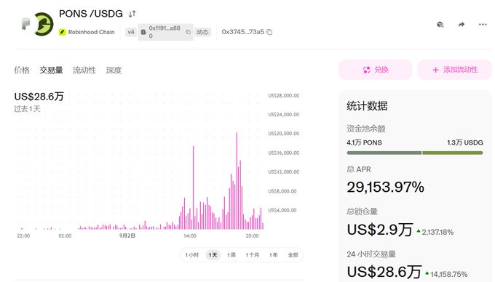This screenshot has width=495, height=282.
Task: Click the 动态 fee badge
Action: [202, 32]
